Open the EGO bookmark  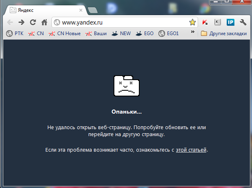tap(145, 34)
